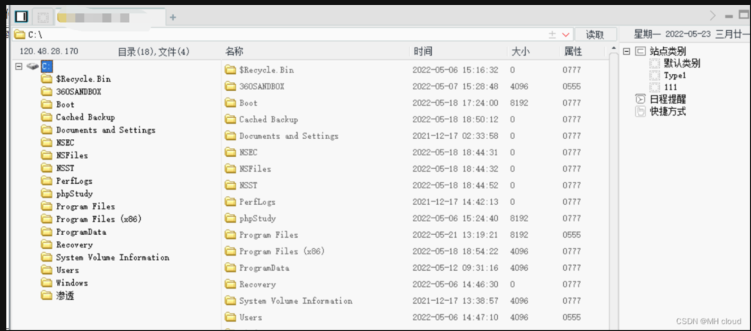Select Boot folder in the tree
This screenshot has width=751, height=331.
pyautogui.click(x=65, y=104)
